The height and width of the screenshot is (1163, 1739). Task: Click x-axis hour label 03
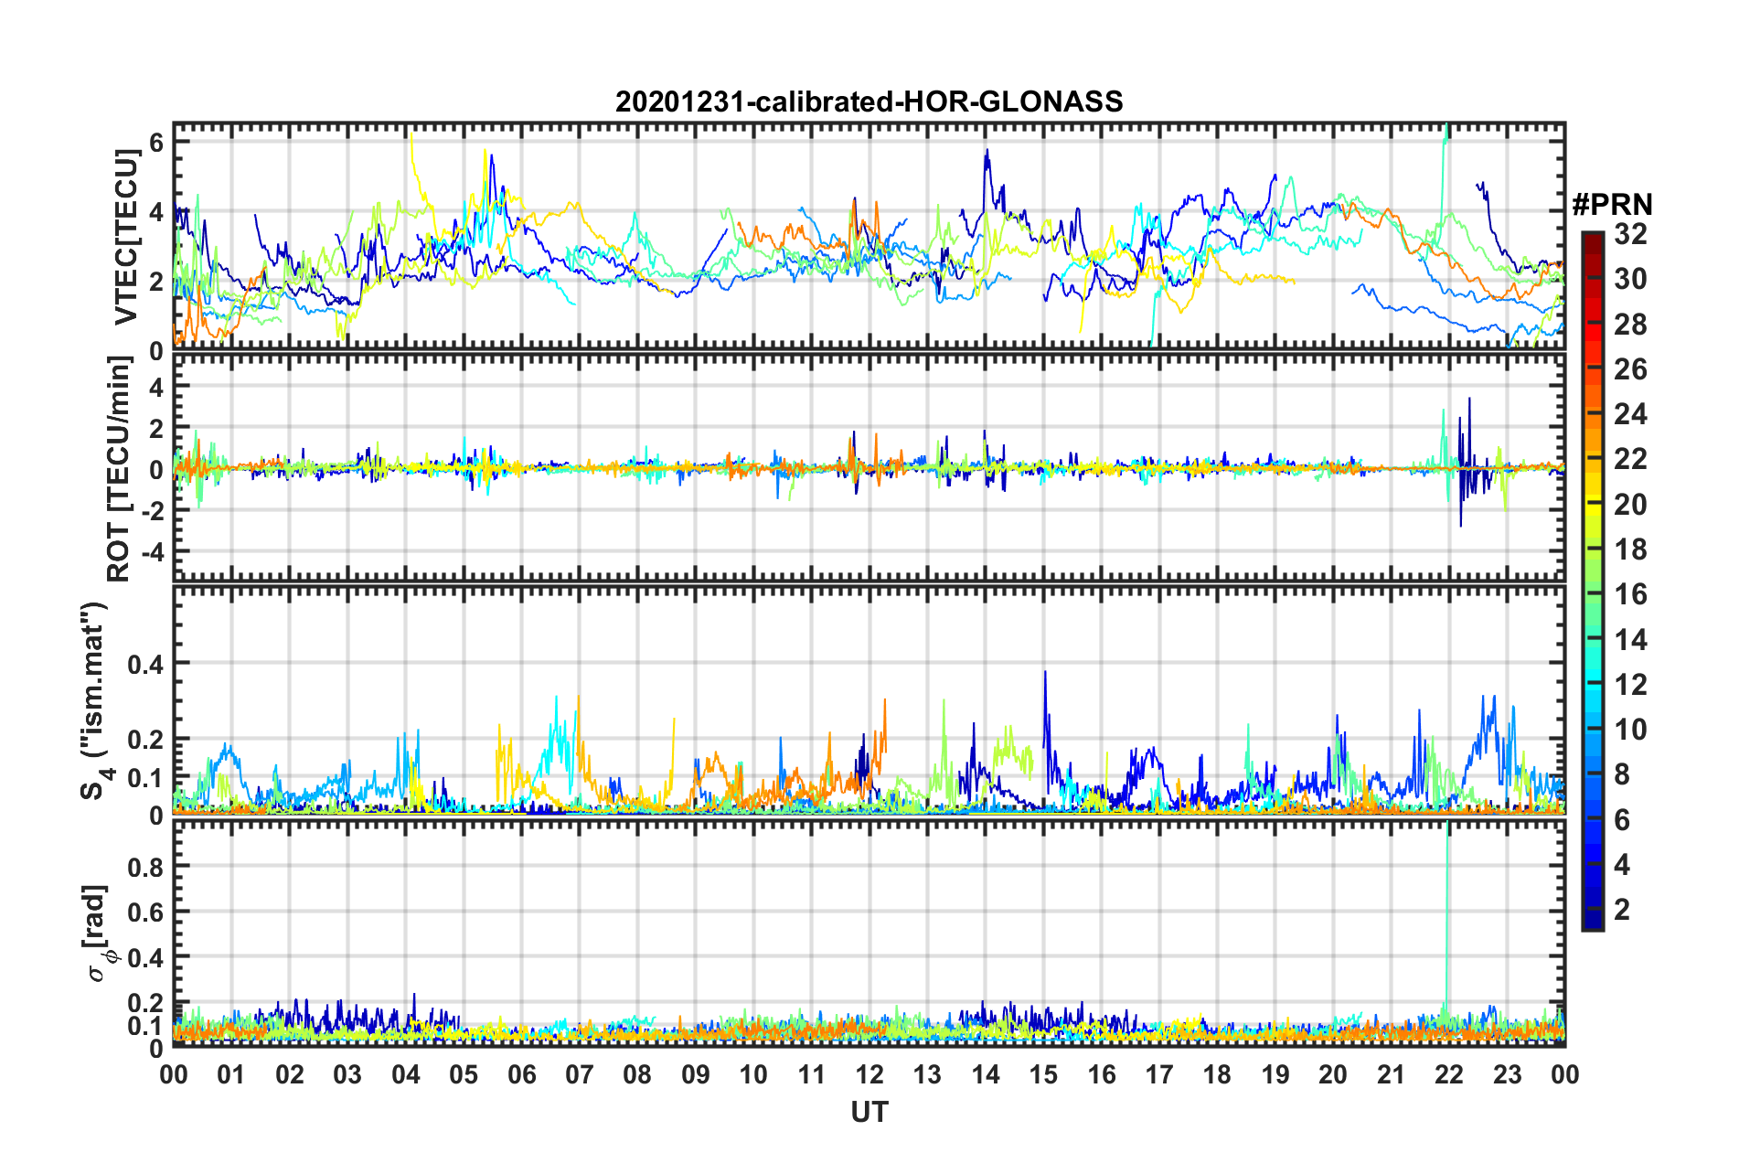point(347,1074)
